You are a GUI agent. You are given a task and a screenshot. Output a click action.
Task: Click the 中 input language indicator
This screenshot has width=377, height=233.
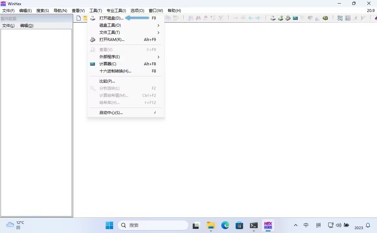(306, 225)
